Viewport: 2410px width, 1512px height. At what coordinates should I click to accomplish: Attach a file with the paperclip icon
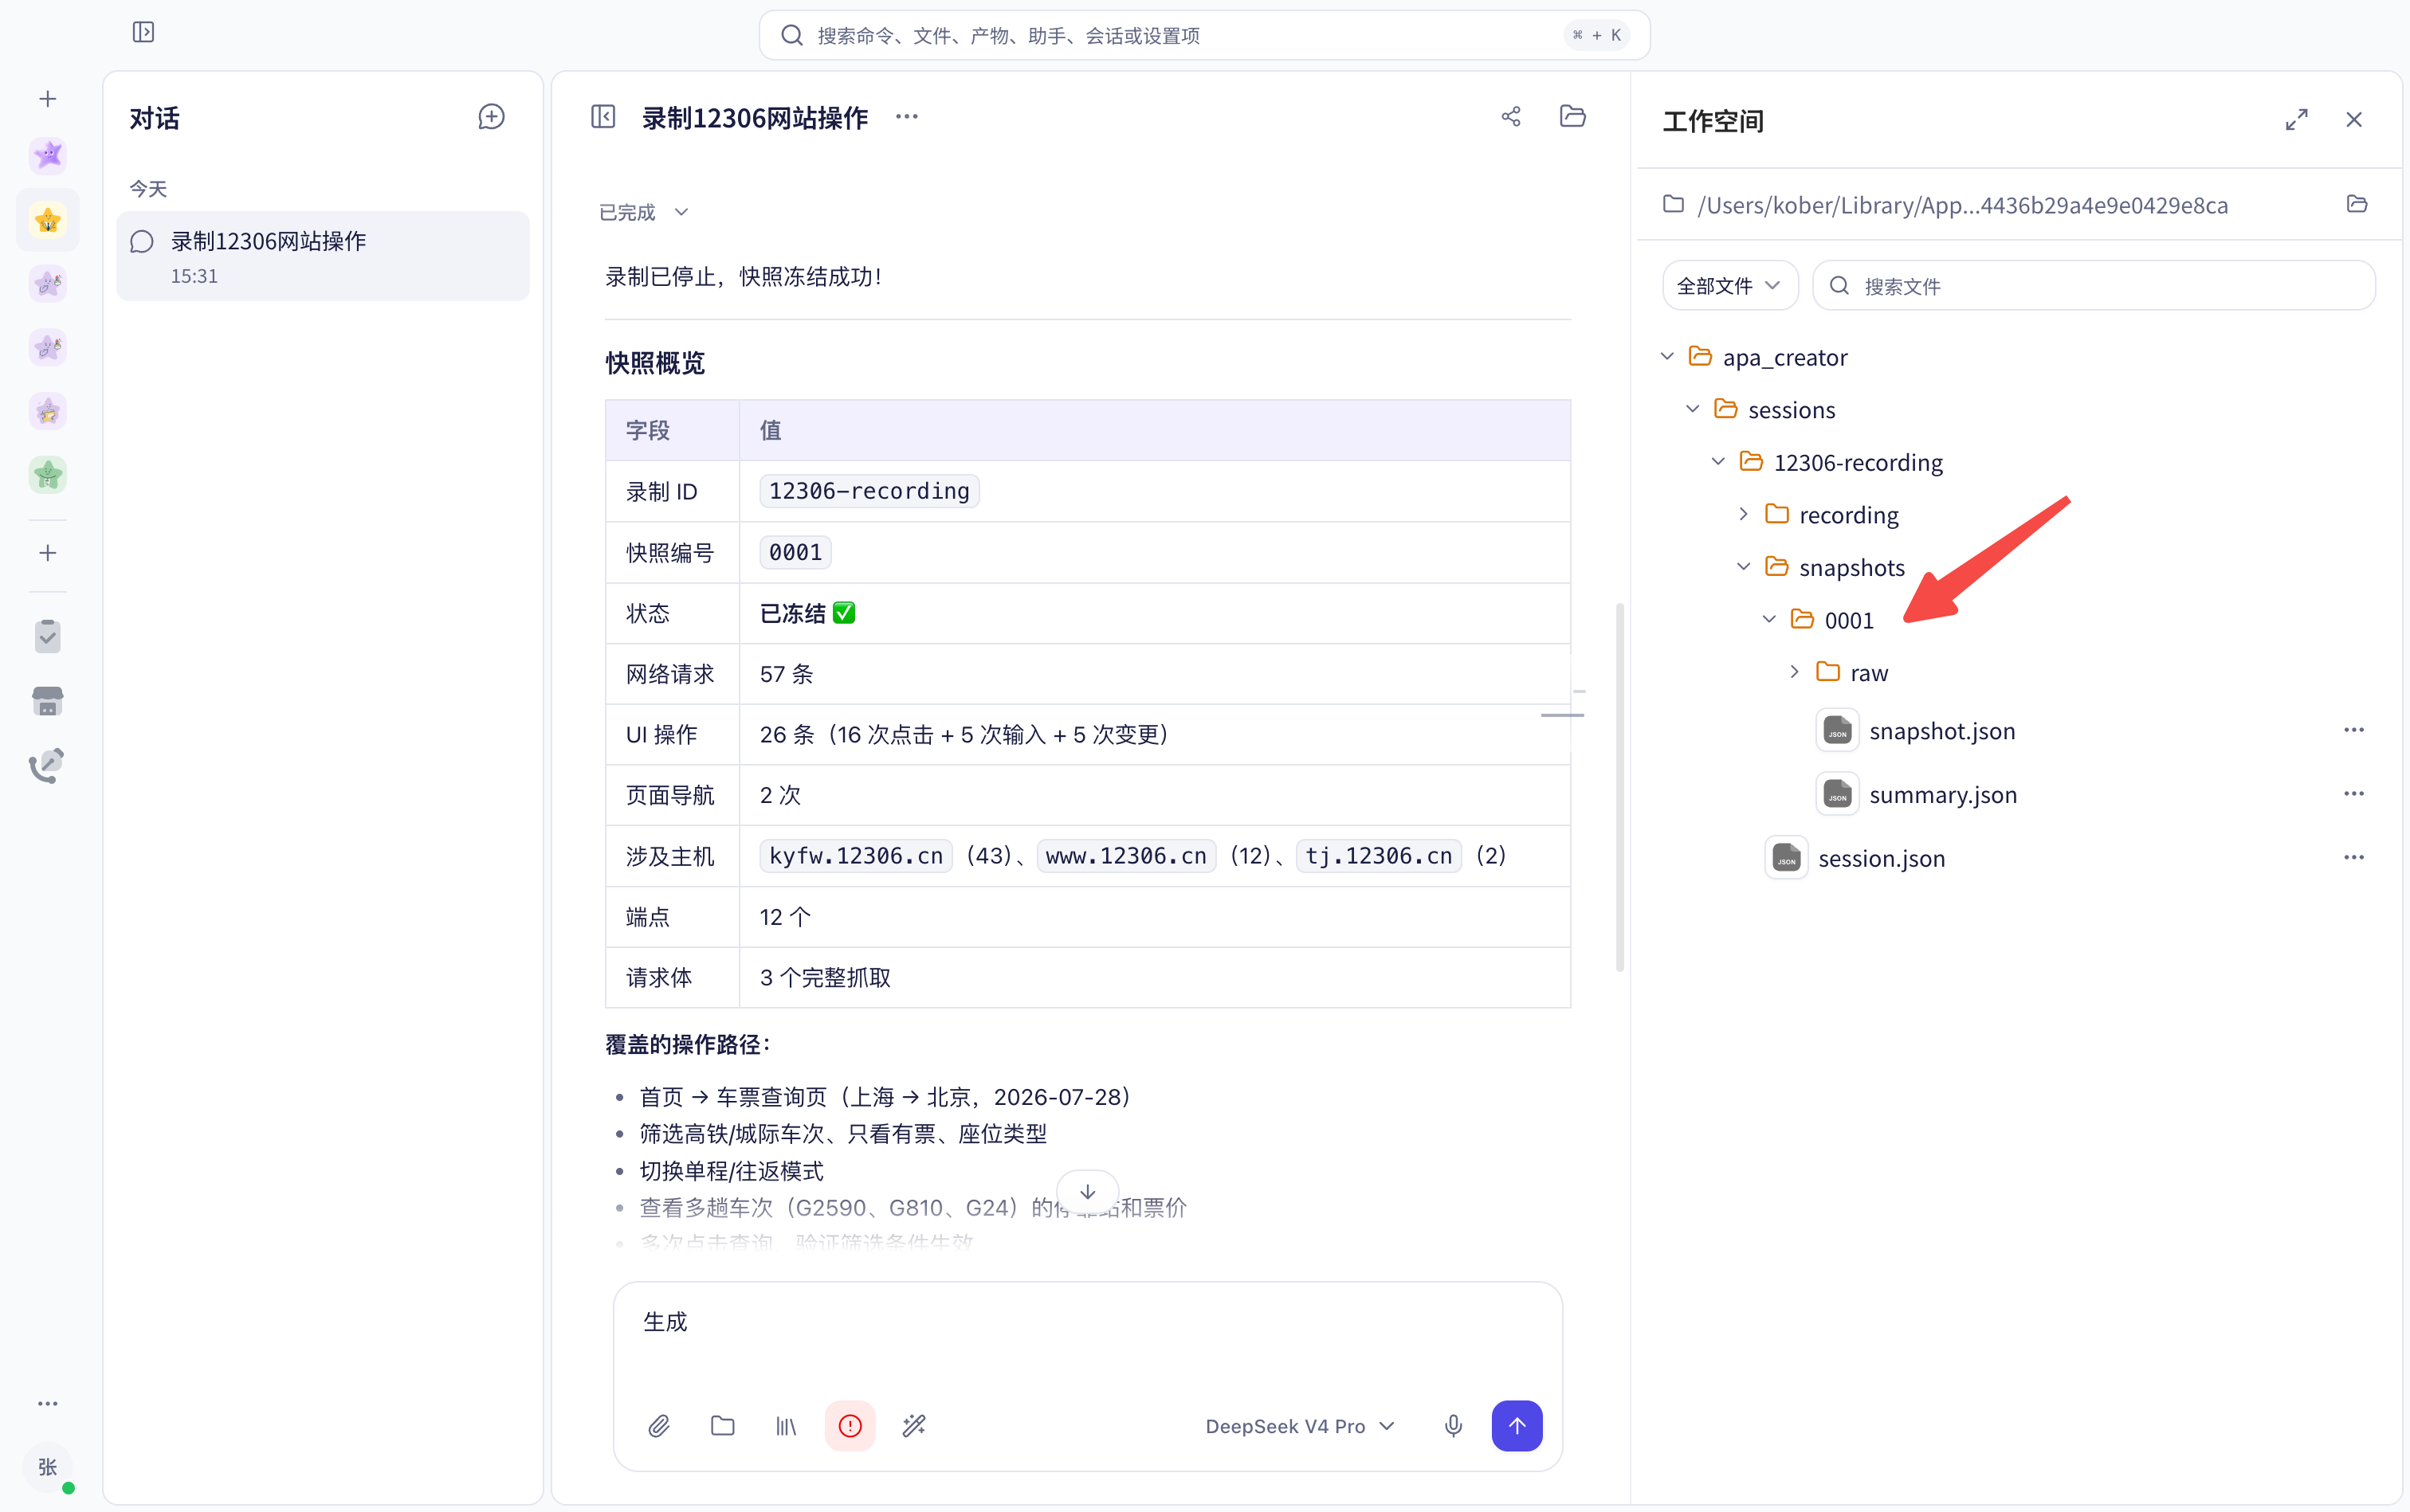658,1426
